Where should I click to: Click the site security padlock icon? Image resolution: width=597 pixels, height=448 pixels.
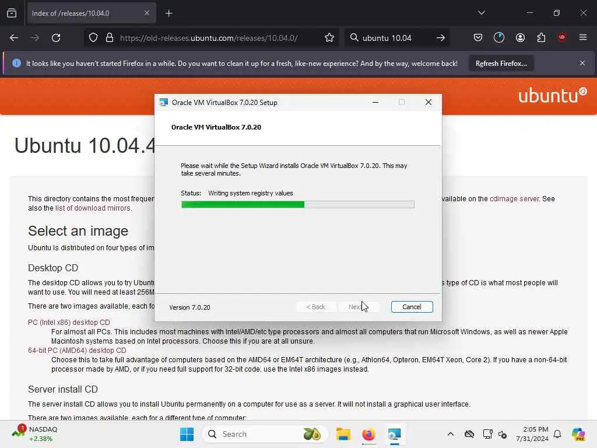(110, 38)
